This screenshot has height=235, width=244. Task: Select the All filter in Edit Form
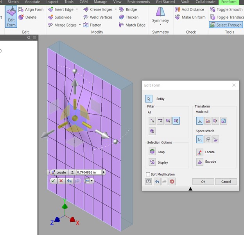[176, 121]
